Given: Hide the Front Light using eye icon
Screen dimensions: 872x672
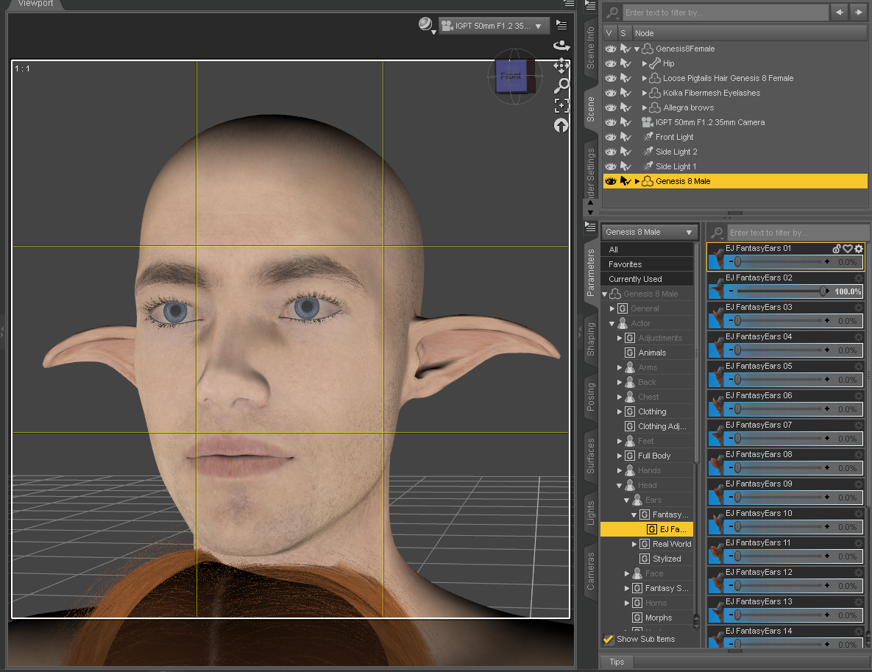Looking at the screenshot, I should click(610, 137).
